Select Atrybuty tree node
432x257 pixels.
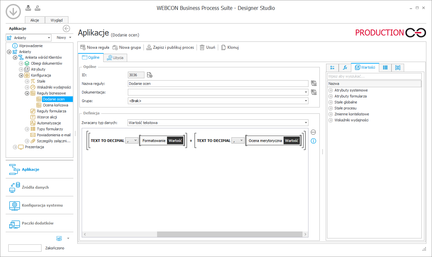click(38, 69)
